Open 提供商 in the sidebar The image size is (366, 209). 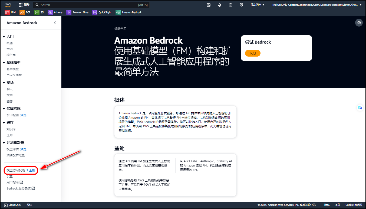tap(11, 55)
